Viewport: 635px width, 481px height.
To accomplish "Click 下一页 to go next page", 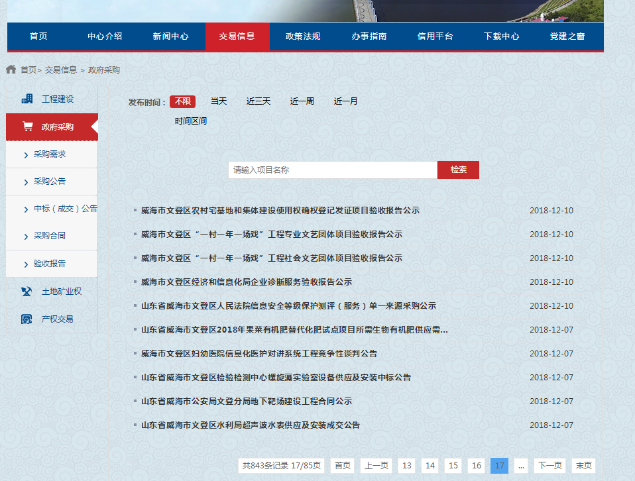I will pyautogui.click(x=549, y=466).
